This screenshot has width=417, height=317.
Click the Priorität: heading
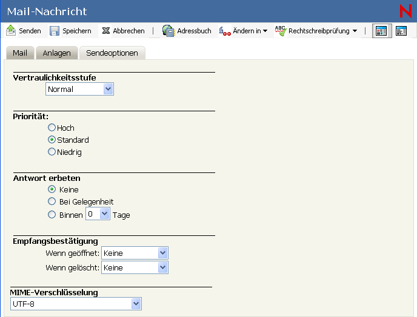coord(30,116)
